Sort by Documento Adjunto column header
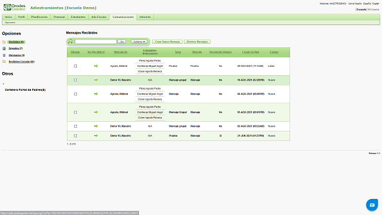 [220, 52]
